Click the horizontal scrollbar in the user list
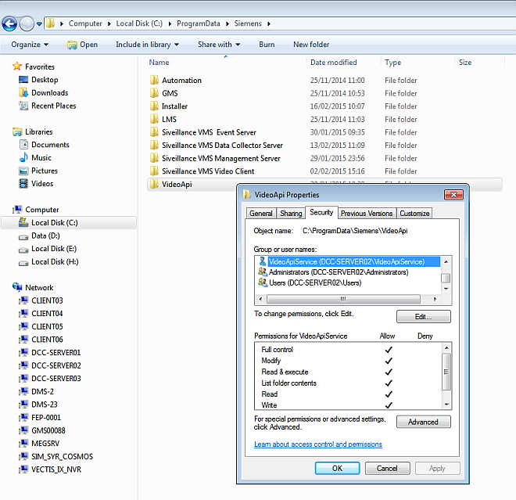This screenshot has width=516, height=500. pyautogui.click(x=342, y=299)
